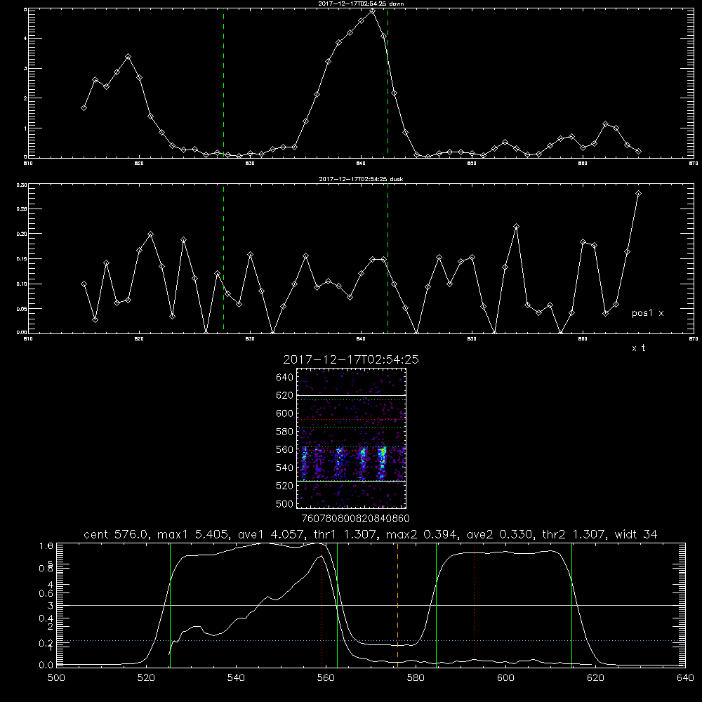Click the "2017-12-17T02:54:25 dawn" plot title
This screenshot has width=702, height=702.
(361, 4)
